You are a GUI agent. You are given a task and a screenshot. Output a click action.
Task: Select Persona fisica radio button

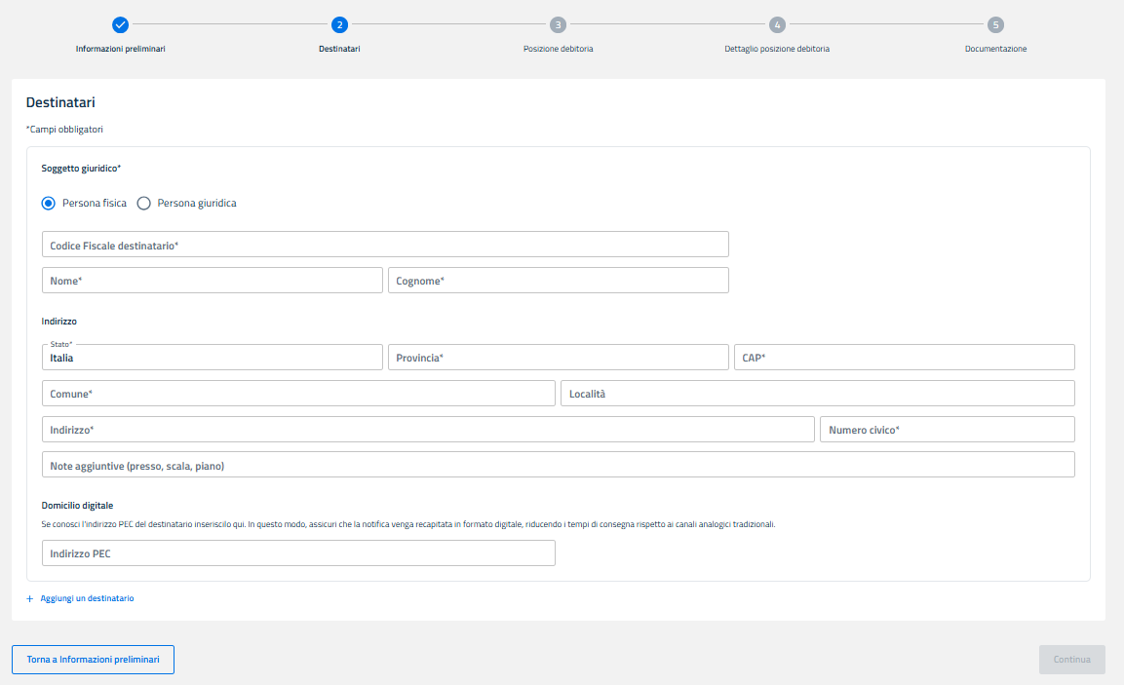pyautogui.click(x=49, y=204)
